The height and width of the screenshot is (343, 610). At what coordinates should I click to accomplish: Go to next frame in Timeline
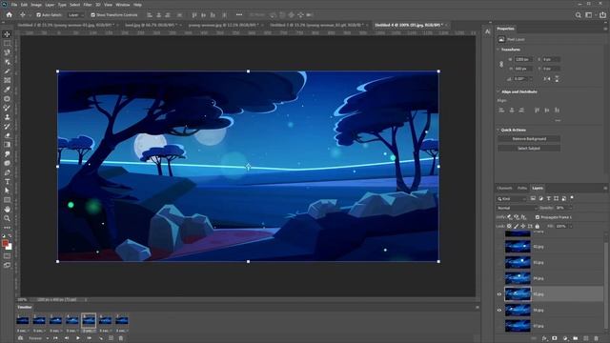(x=89, y=338)
